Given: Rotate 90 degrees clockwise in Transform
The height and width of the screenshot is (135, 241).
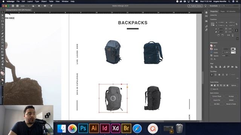Looking at the screenshot, I should click(x=218, y=35).
